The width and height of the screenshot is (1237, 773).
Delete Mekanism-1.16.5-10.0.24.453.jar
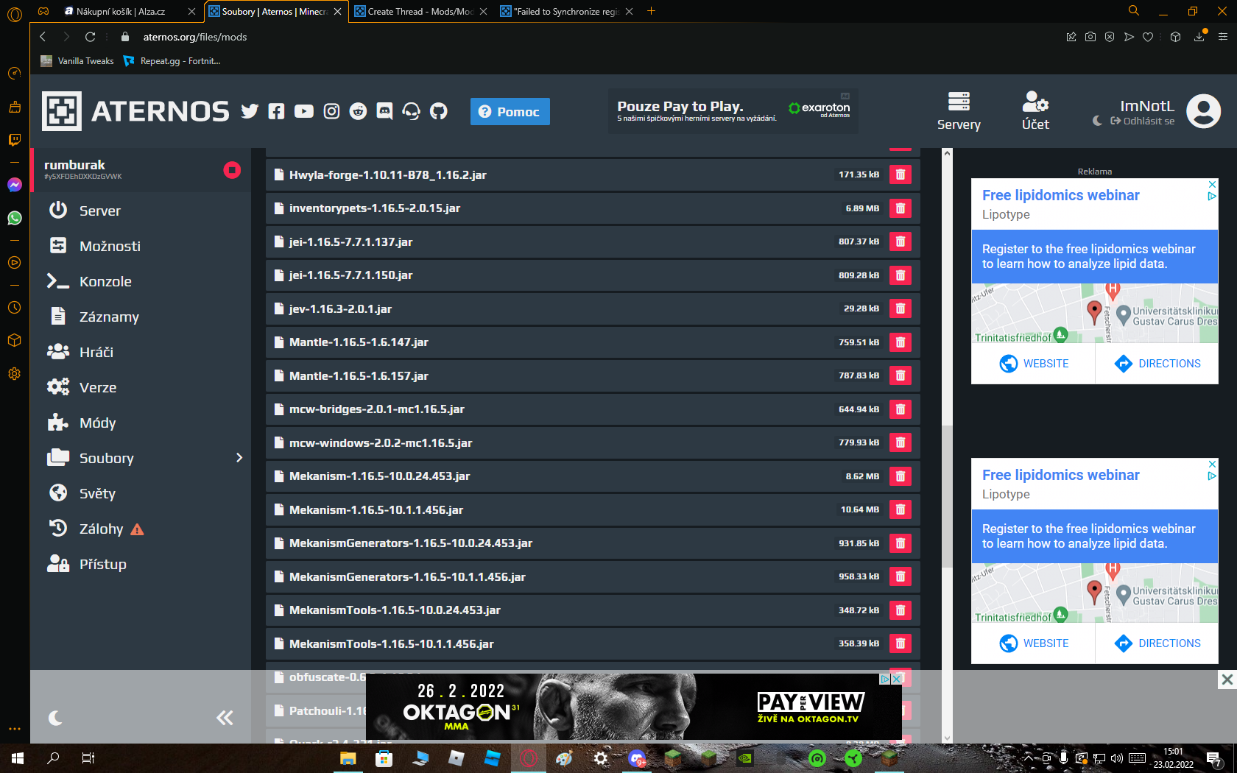tap(900, 476)
